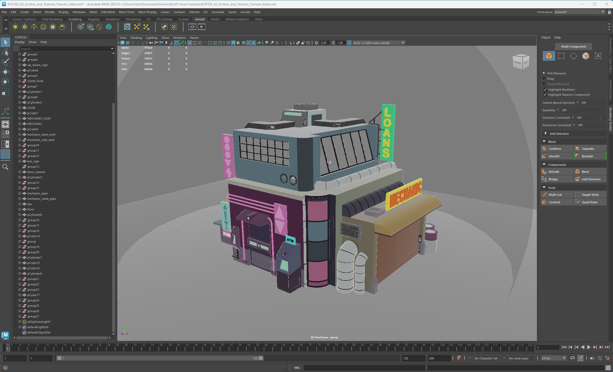The height and width of the screenshot is (372, 613).
Task: Expand the Soft Selection section
Action: point(546,133)
